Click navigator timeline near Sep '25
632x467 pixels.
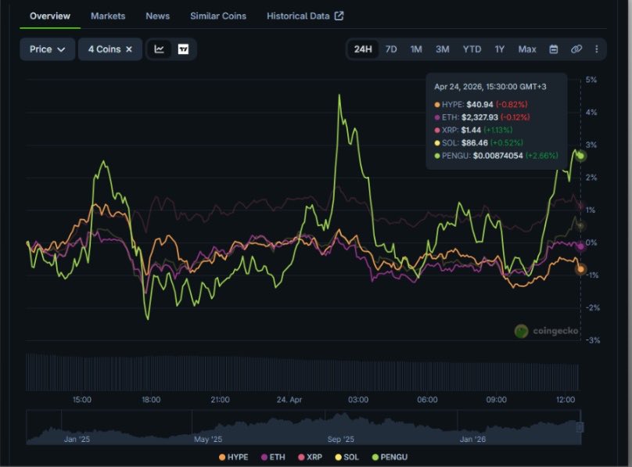point(340,439)
